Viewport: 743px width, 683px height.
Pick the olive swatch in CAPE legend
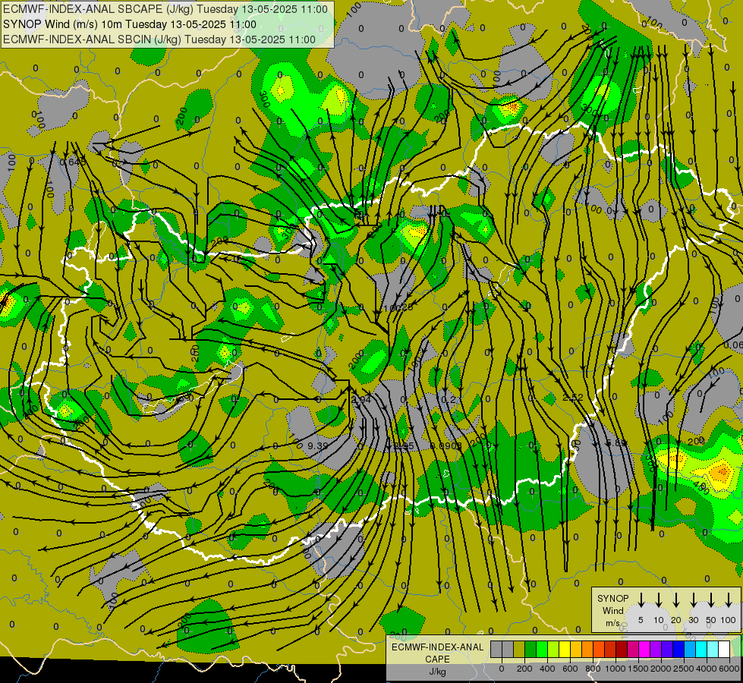pos(519,650)
